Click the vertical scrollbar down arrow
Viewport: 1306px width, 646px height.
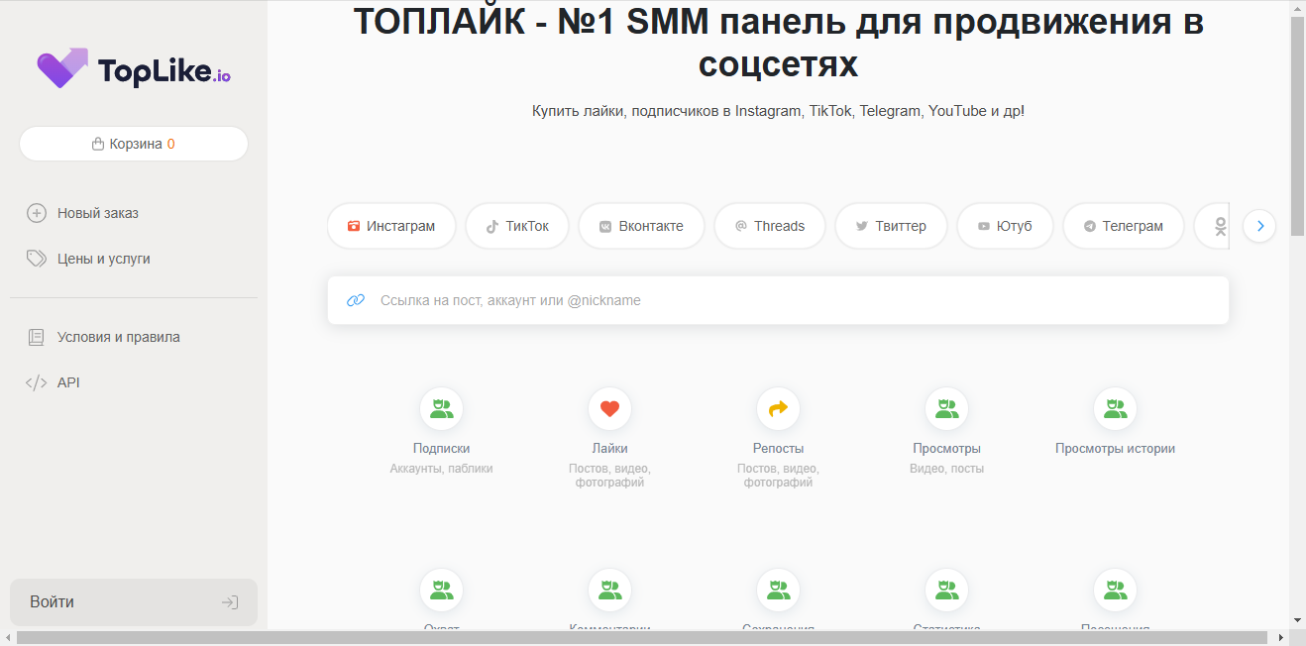[1297, 620]
